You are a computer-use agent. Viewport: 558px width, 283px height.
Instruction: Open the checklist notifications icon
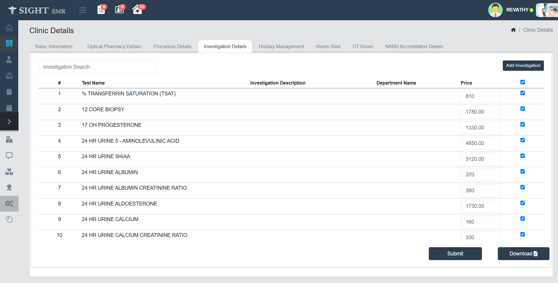coord(101,10)
